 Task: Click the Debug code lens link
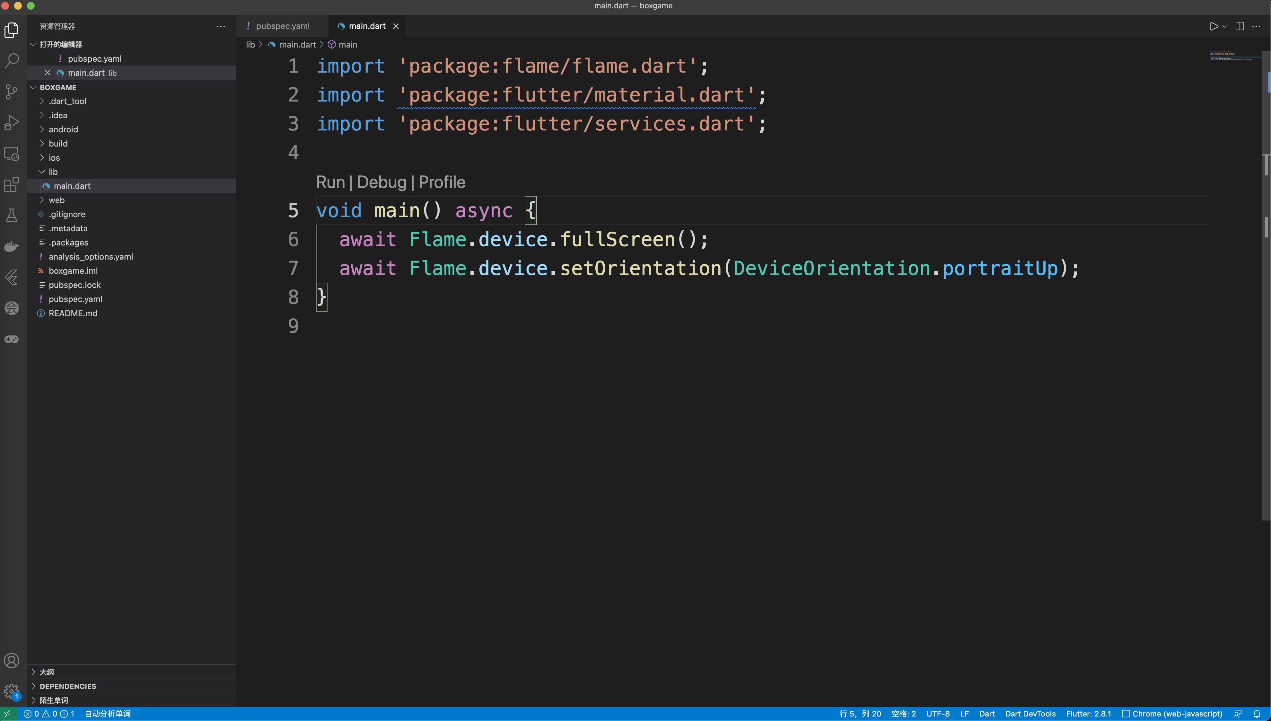pos(381,182)
